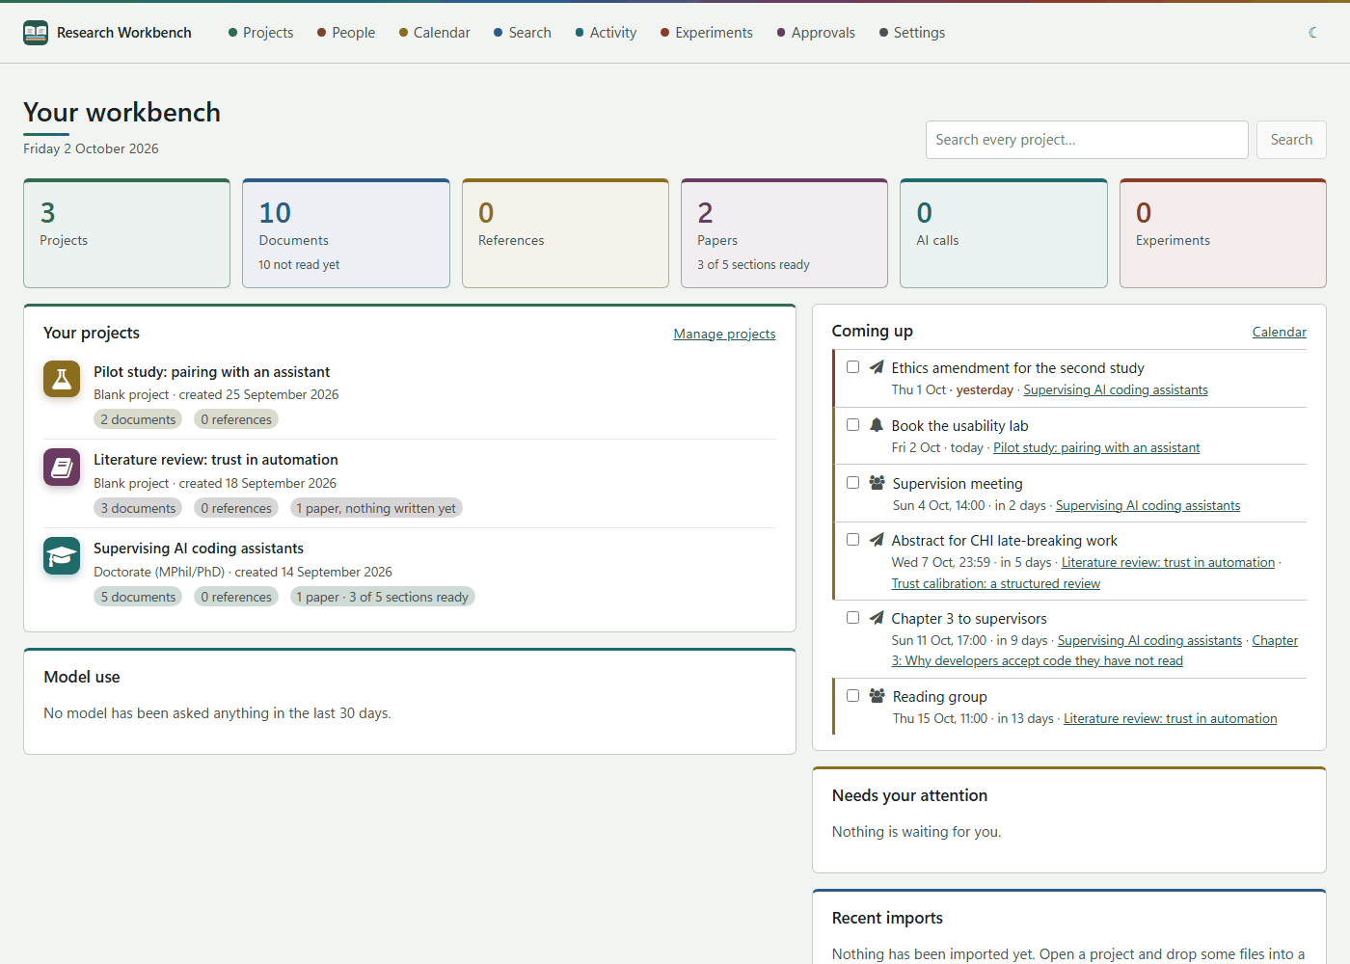Mark Ethics amendment for the second study done

(x=853, y=367)
